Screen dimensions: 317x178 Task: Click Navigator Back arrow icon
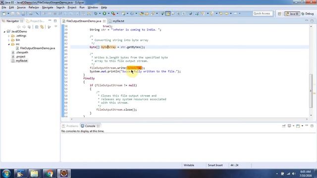[x=19, y=27]
